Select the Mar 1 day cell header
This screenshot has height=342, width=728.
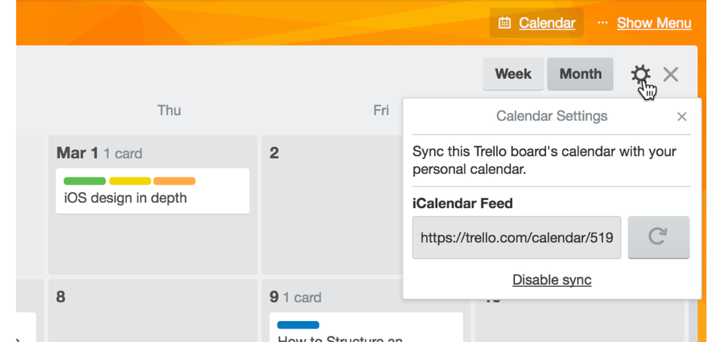pyautogui.click(x=99, y=154)
